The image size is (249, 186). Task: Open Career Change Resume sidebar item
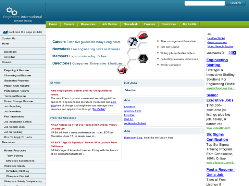coord(23,101)
